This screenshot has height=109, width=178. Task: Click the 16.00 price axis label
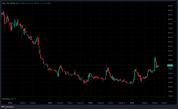tap(170, 92)
